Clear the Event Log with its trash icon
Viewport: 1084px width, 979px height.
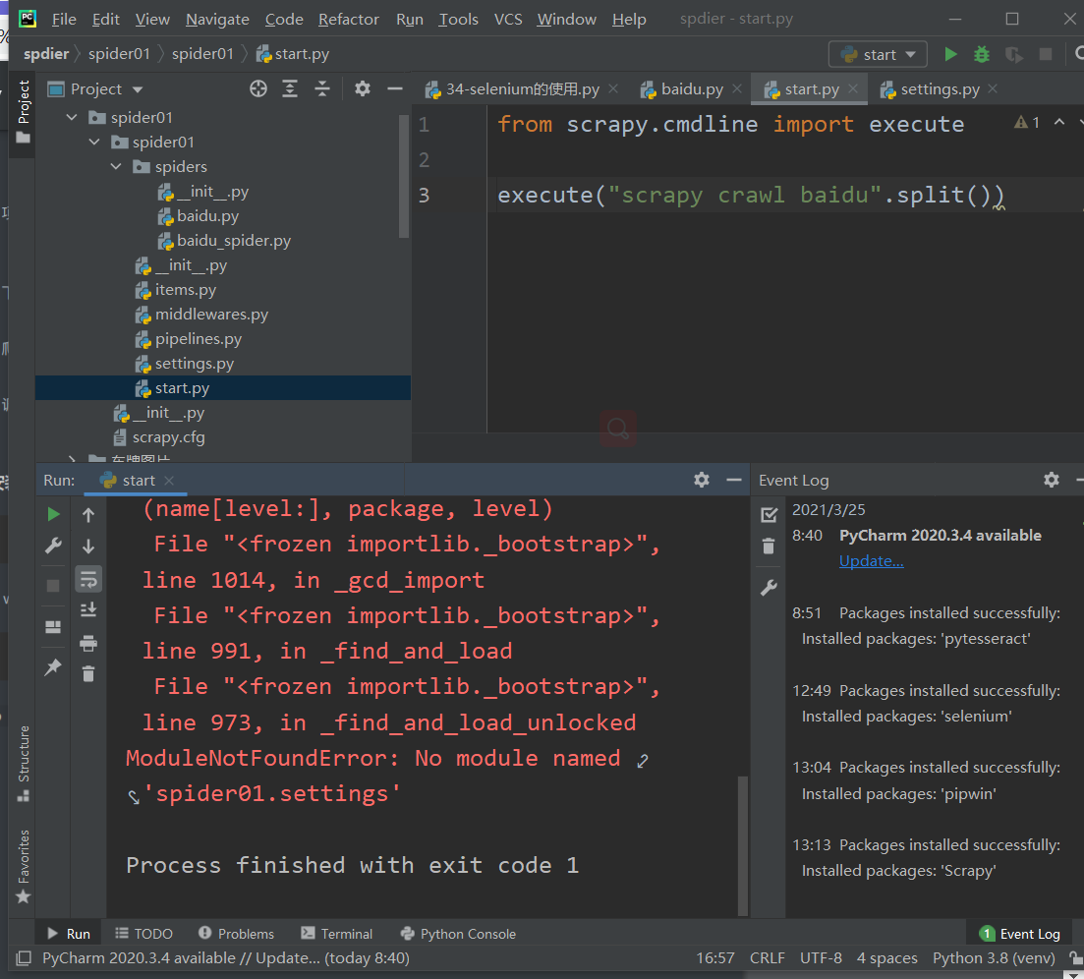point(769,547)
